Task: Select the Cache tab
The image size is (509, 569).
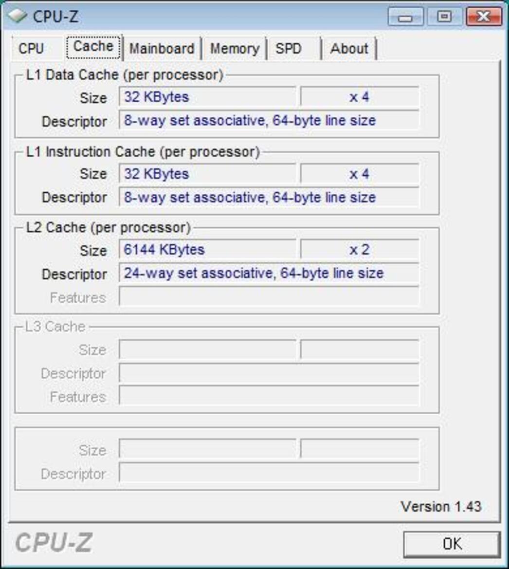Action: (x=93, y=47)
